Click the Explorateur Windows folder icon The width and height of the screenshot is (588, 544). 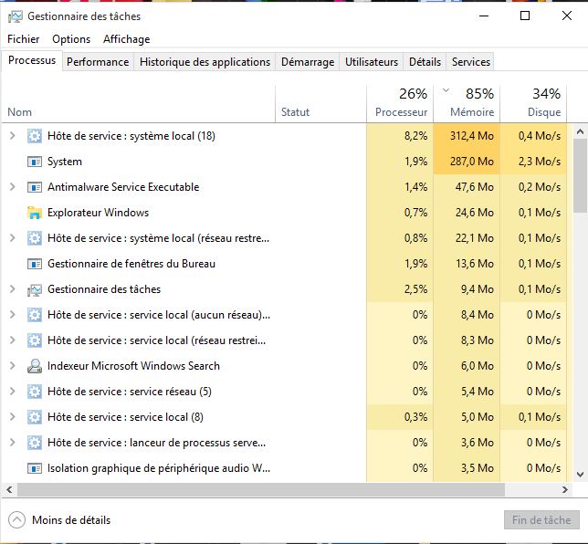click(x=35, y=213)
